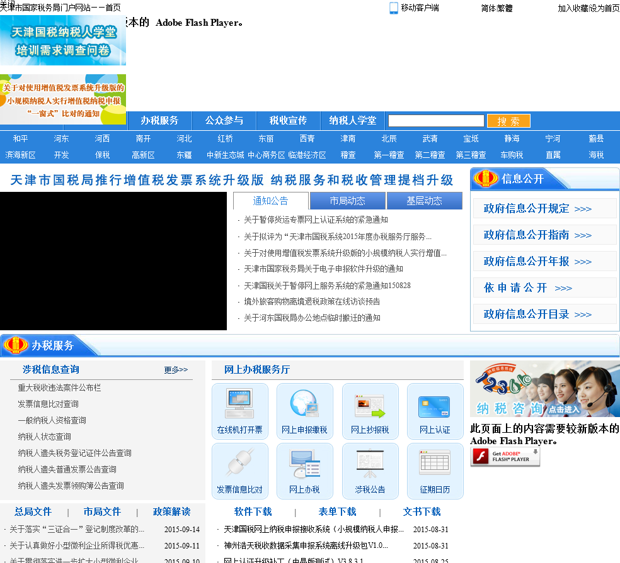The width and height of the screenshot is (620, 563).
Task: Open the 纳税人学堂 navigation menu
Action: click(353, 120)
